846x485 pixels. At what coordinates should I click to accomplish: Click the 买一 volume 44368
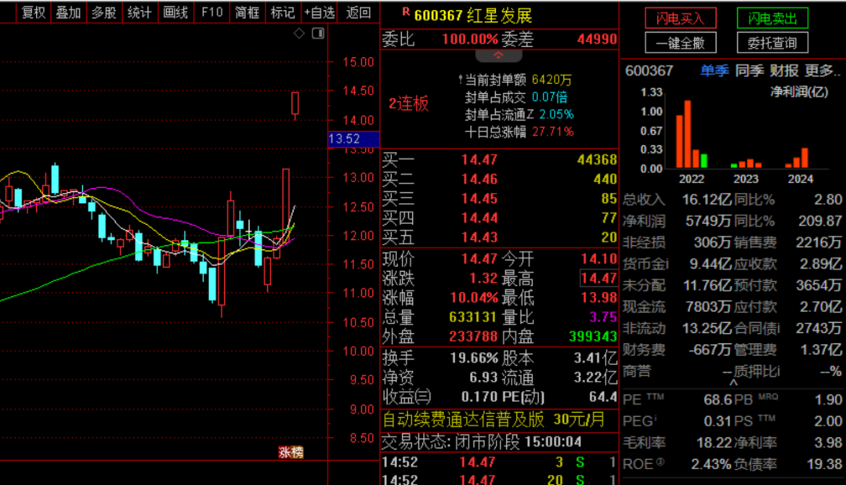click(597, 160)
